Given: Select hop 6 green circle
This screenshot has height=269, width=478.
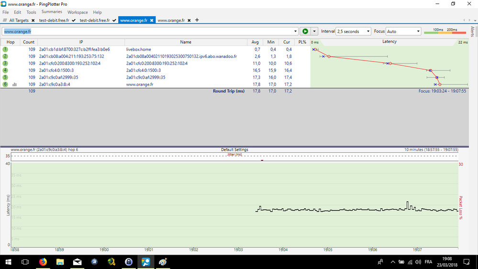Looking at the screenshot, I should tap(5, 84).
